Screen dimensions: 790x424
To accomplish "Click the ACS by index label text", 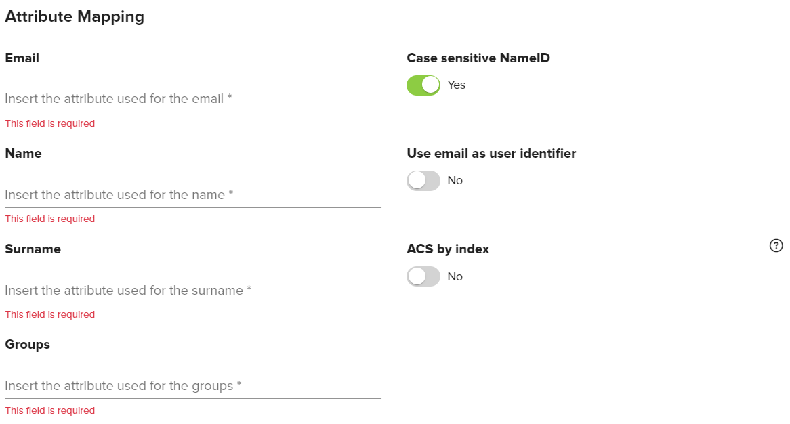I will click(x=448, y=249).
